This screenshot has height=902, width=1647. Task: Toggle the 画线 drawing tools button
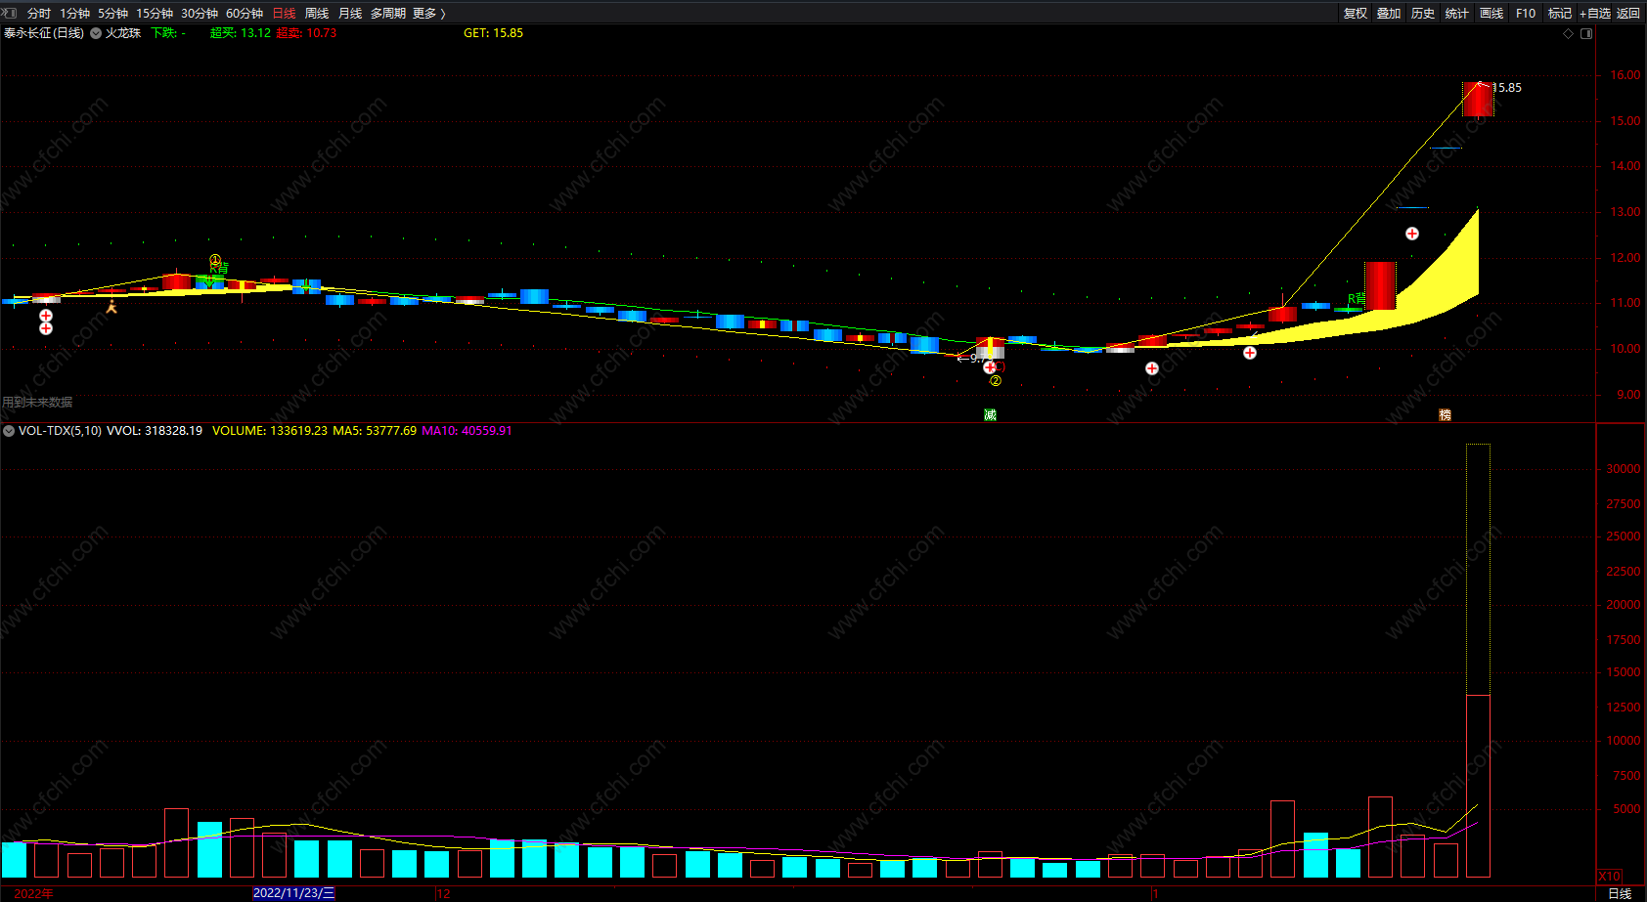coord(1491,13)
